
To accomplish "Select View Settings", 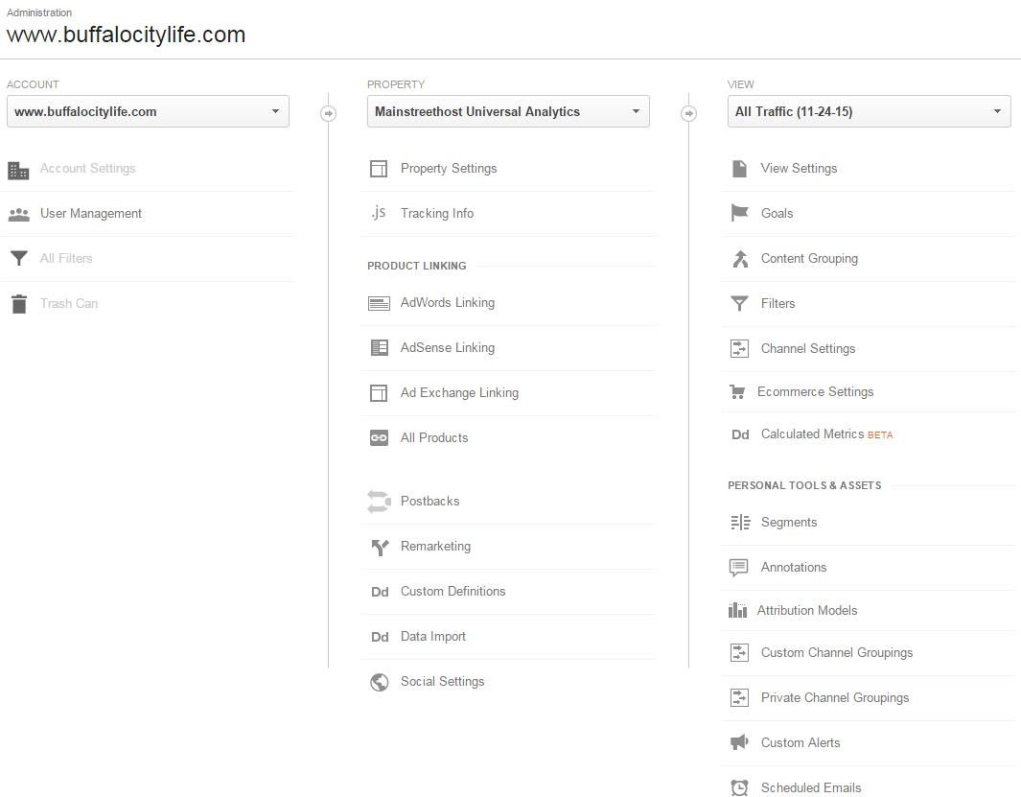I will [x=798, y=168].
